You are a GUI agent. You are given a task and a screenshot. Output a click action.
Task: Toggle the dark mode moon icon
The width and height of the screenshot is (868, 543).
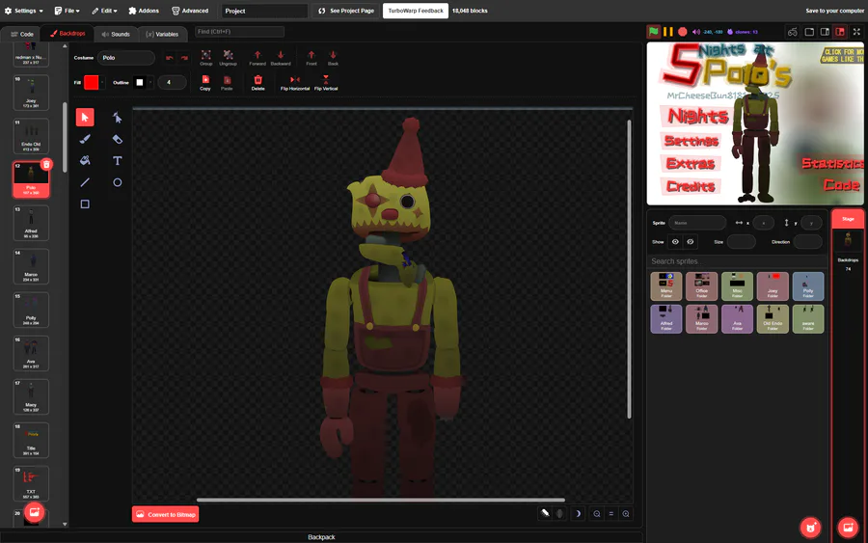pos(578,514)
